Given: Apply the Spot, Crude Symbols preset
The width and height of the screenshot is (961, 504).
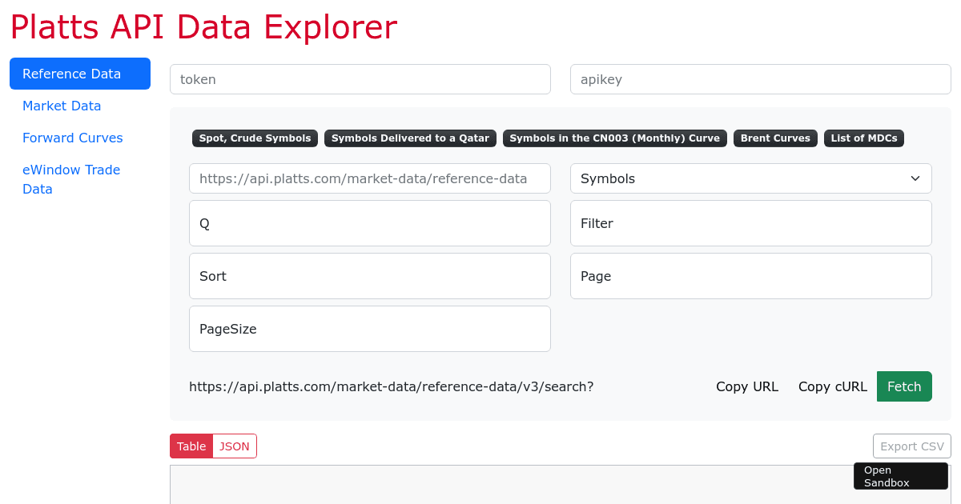Looking at the screenshot, I should [255, 138].
